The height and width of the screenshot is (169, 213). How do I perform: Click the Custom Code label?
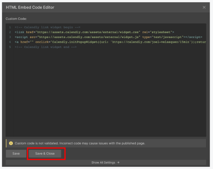point(16,19)
